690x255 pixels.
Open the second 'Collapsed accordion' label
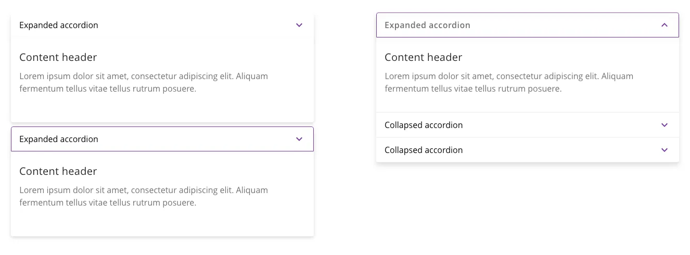pos(424,150)
